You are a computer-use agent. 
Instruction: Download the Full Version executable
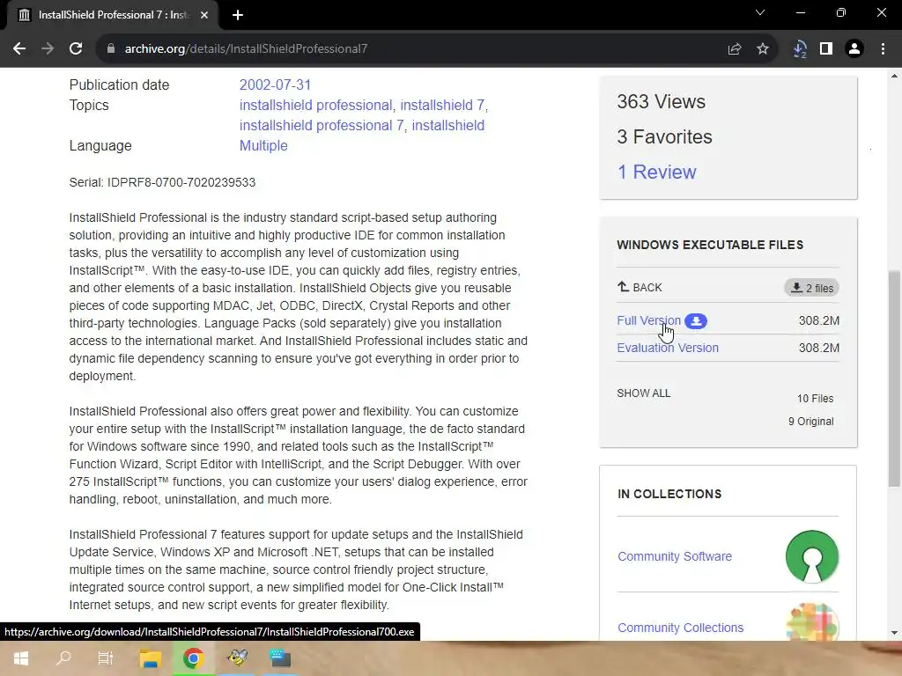(648, 320)
